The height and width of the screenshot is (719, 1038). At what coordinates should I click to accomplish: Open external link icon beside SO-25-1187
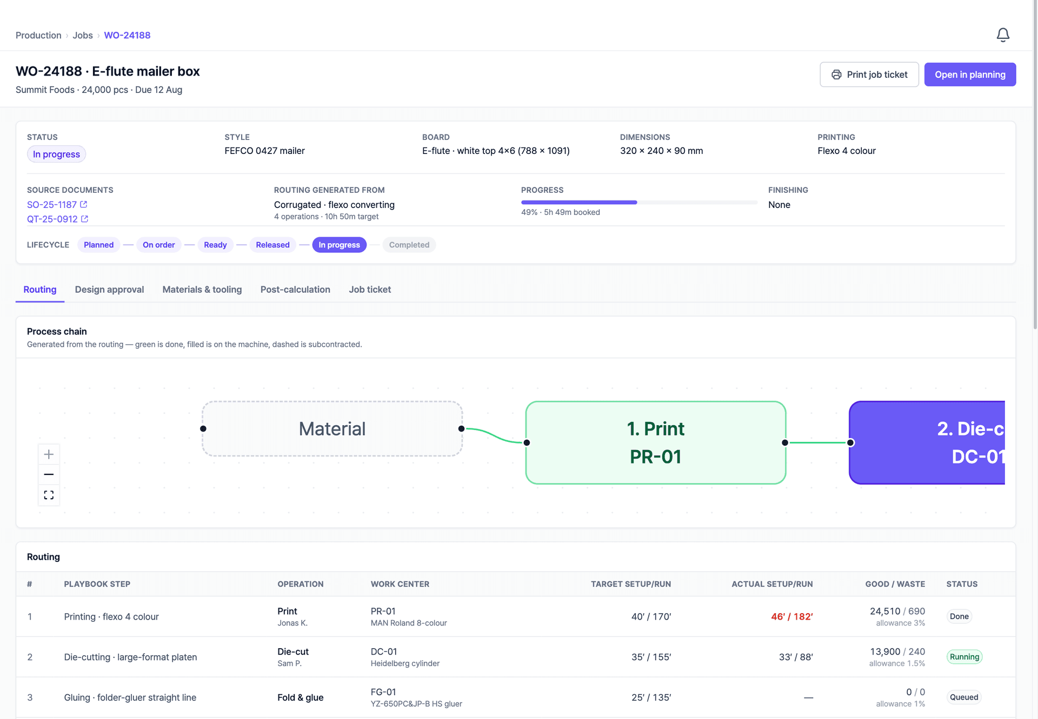point(84,205)
